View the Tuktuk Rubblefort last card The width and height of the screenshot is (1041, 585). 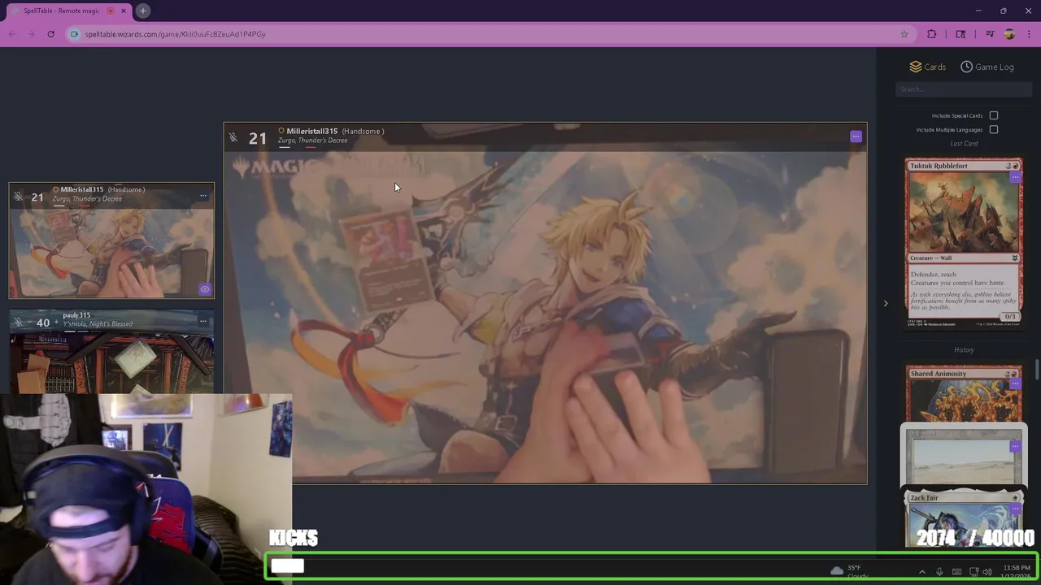[x=964, y=243]
